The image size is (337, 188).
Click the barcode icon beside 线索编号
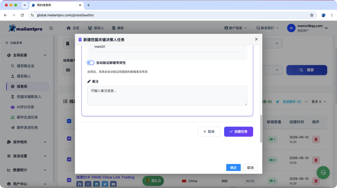click(x=68, y=70)
